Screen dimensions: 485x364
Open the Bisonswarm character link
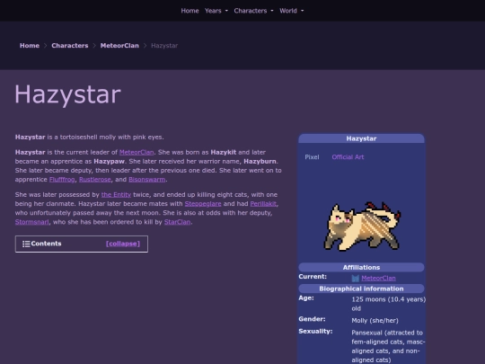(147, 180)
